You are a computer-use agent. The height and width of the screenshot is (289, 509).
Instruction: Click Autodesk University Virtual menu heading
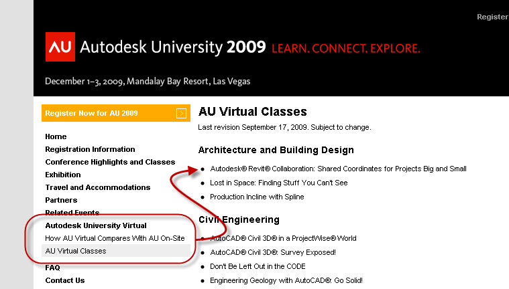tap(96, 225)
